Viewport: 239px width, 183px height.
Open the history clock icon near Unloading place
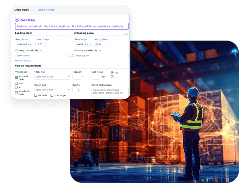(x=126, y=33)
